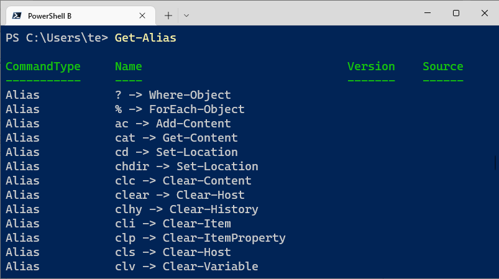Click the vertical scrollbar thumb
The image size is (499, 279).
(495, 161)
